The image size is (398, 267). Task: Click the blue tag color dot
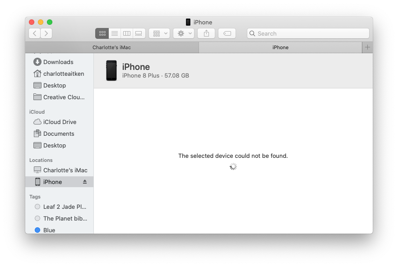(37, 230)
